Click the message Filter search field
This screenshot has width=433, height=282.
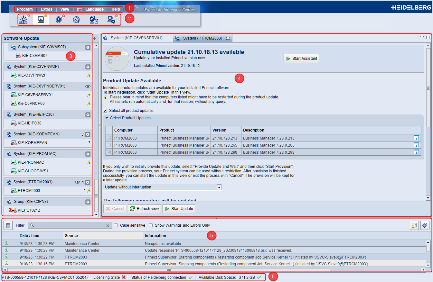pyautogui.click(x=70, y=225)
